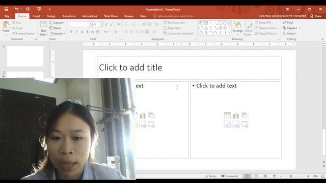326x183 pixels.
Task: Open the Layout dropdown
Action: pyautogui.click(x=57, y=22)
